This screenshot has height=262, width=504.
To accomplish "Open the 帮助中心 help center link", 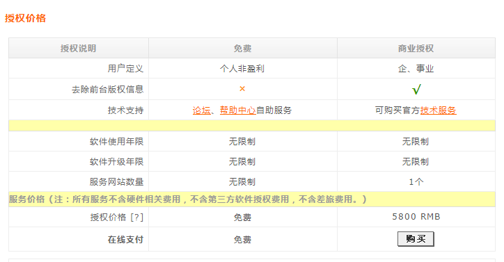I will pyautogui.click(x=238, y=110).
